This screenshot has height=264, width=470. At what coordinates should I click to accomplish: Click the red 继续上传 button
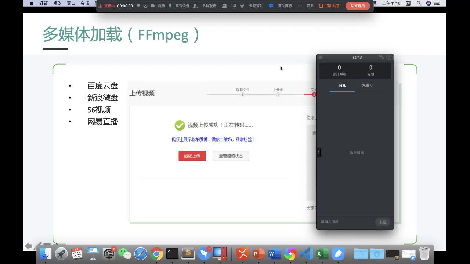coord(192,156)
